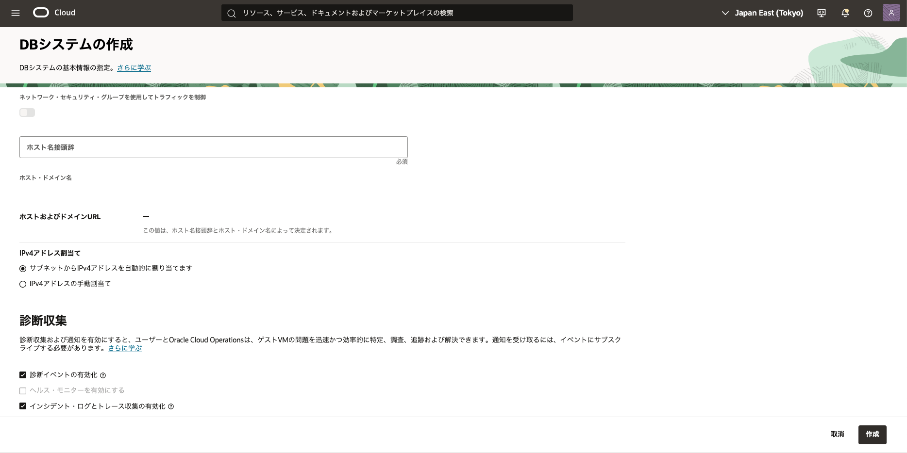Screen dimensions: 907x453
Task: Open the help question mark menu
Action: (x=868, y=13)
